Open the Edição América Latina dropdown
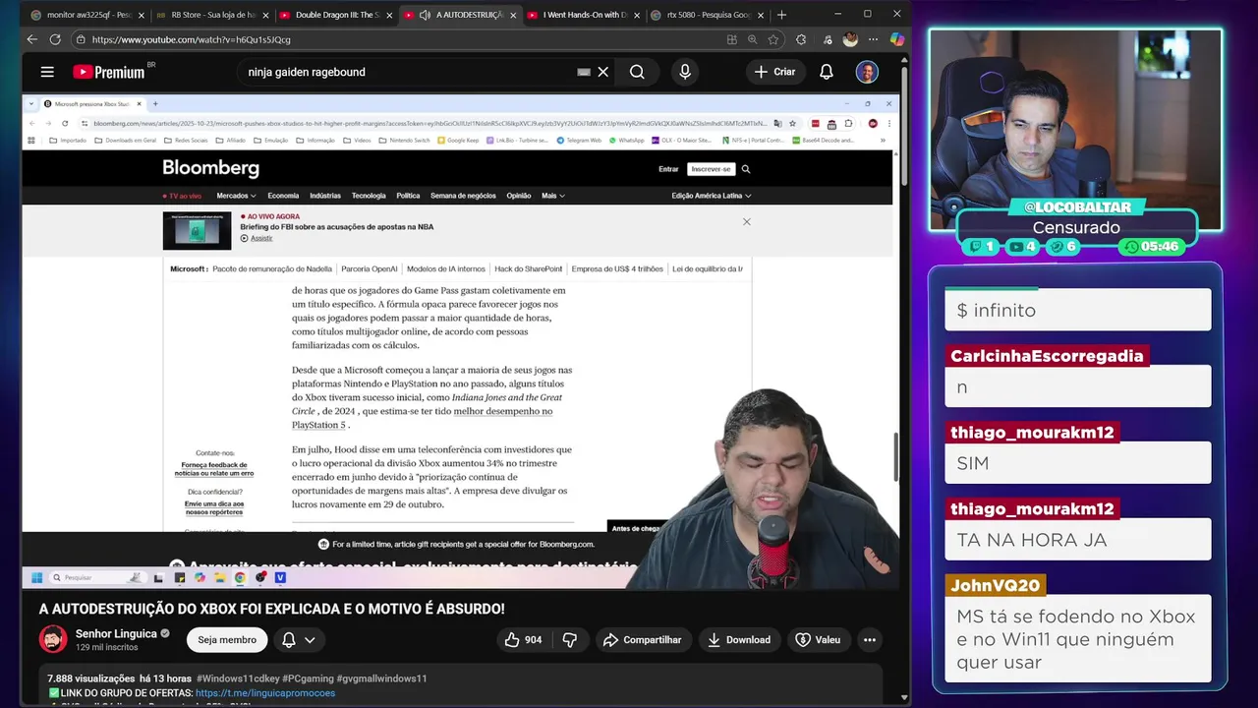 712,196
